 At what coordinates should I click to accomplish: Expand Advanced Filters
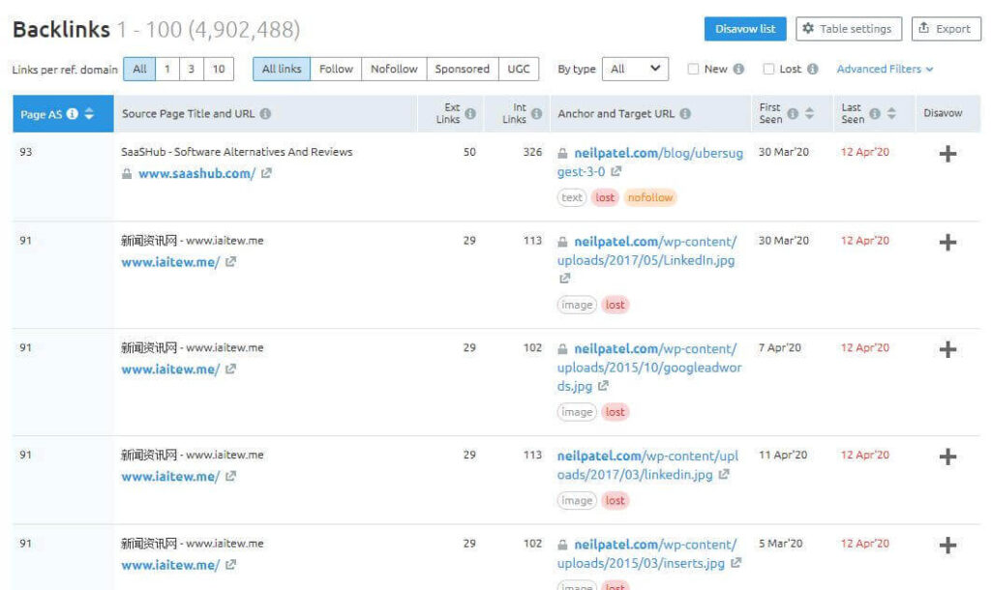(x=885, y=69)
